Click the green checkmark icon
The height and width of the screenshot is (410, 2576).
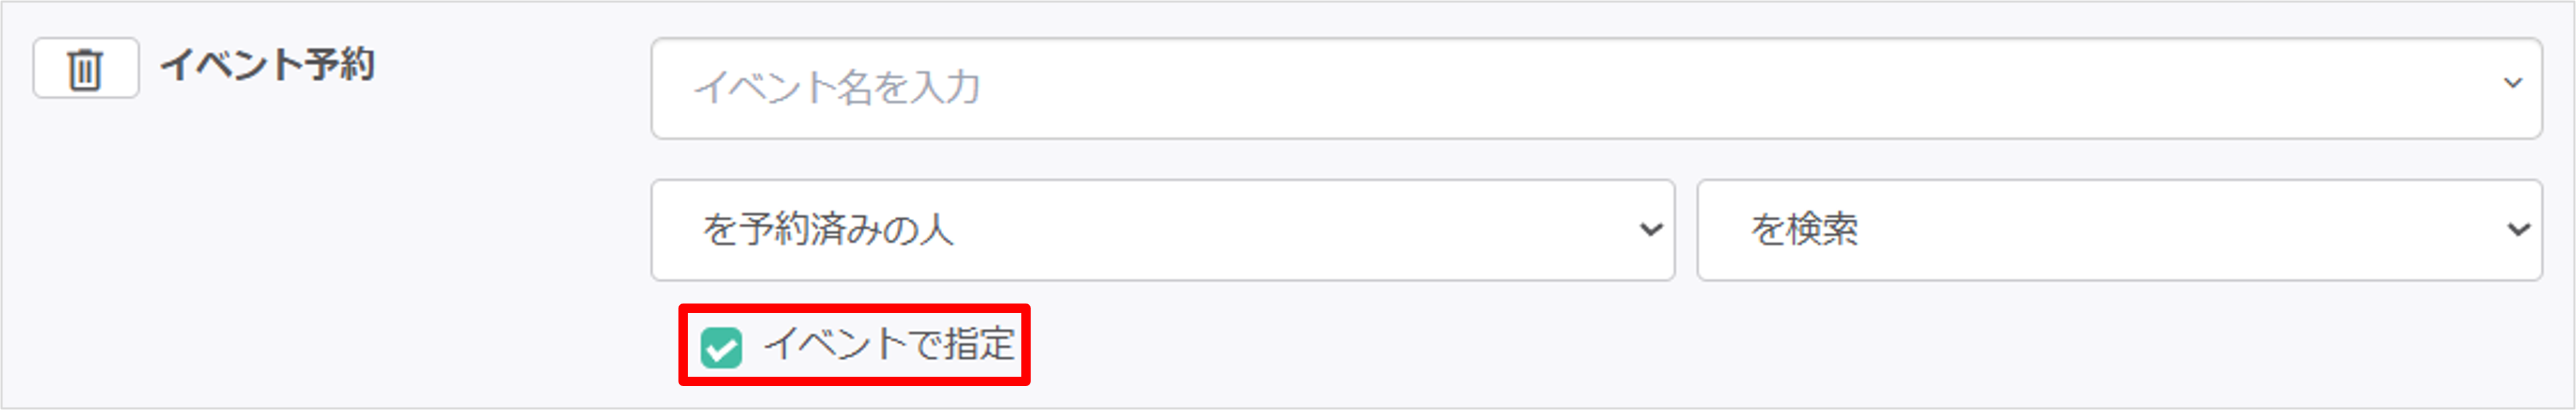720,348
